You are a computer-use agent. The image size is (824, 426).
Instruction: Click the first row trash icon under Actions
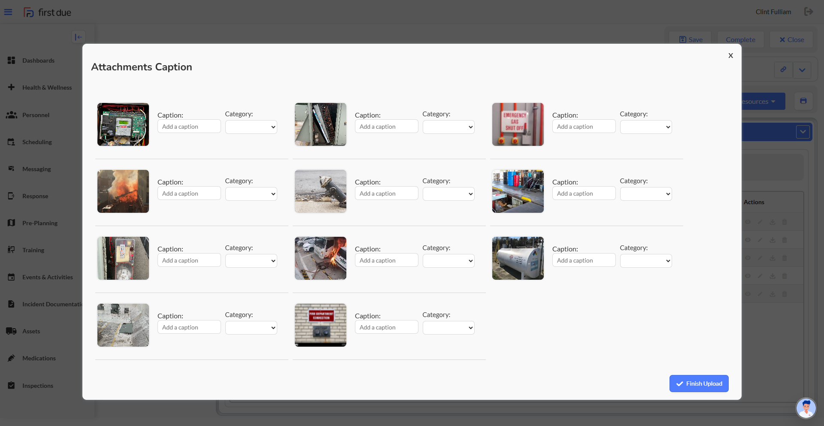pyautogui.click(x=785, y=222)
